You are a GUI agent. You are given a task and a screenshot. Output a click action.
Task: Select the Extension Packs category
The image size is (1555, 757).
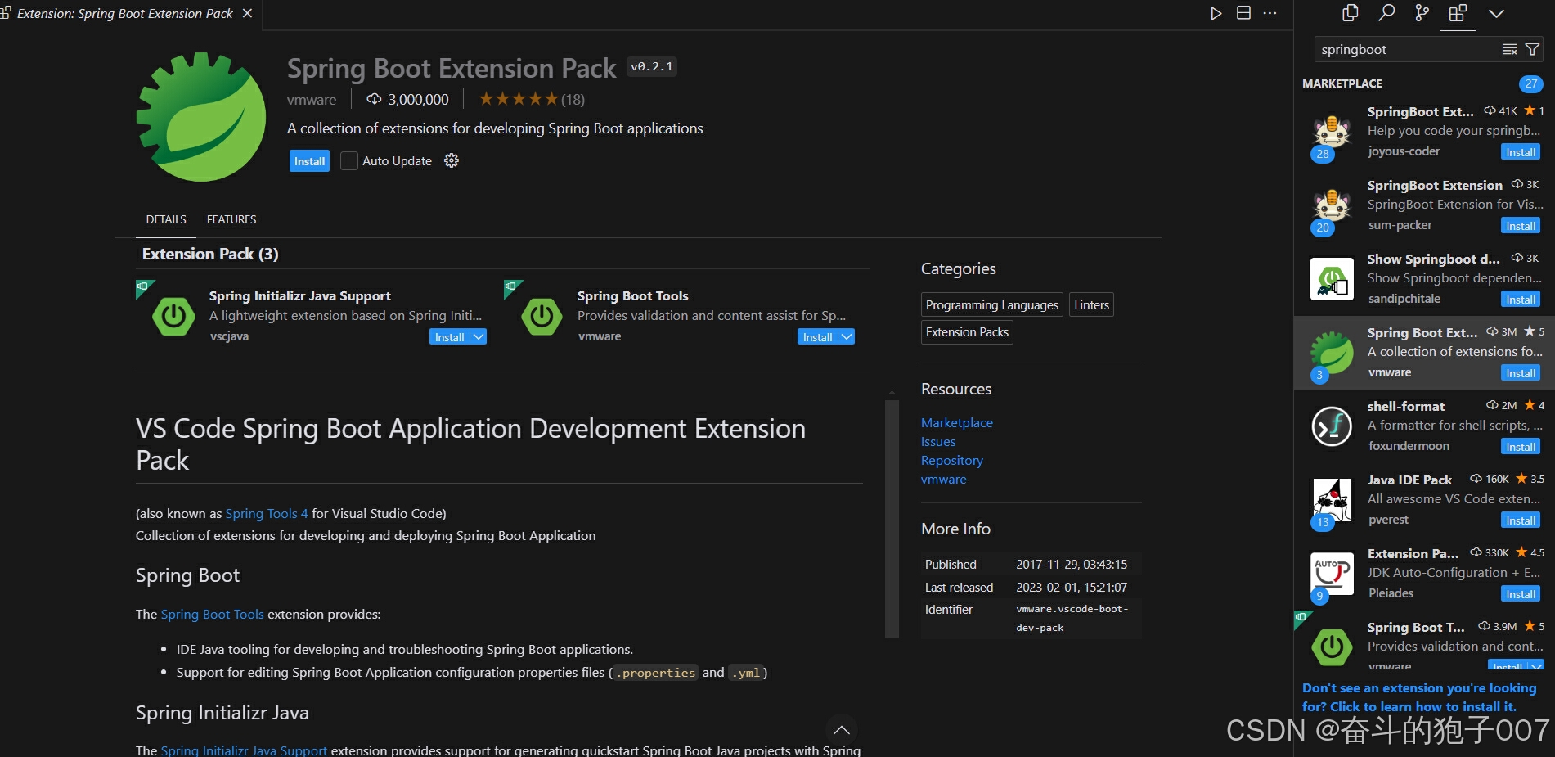pyautogui.click(x=967, y=331)
